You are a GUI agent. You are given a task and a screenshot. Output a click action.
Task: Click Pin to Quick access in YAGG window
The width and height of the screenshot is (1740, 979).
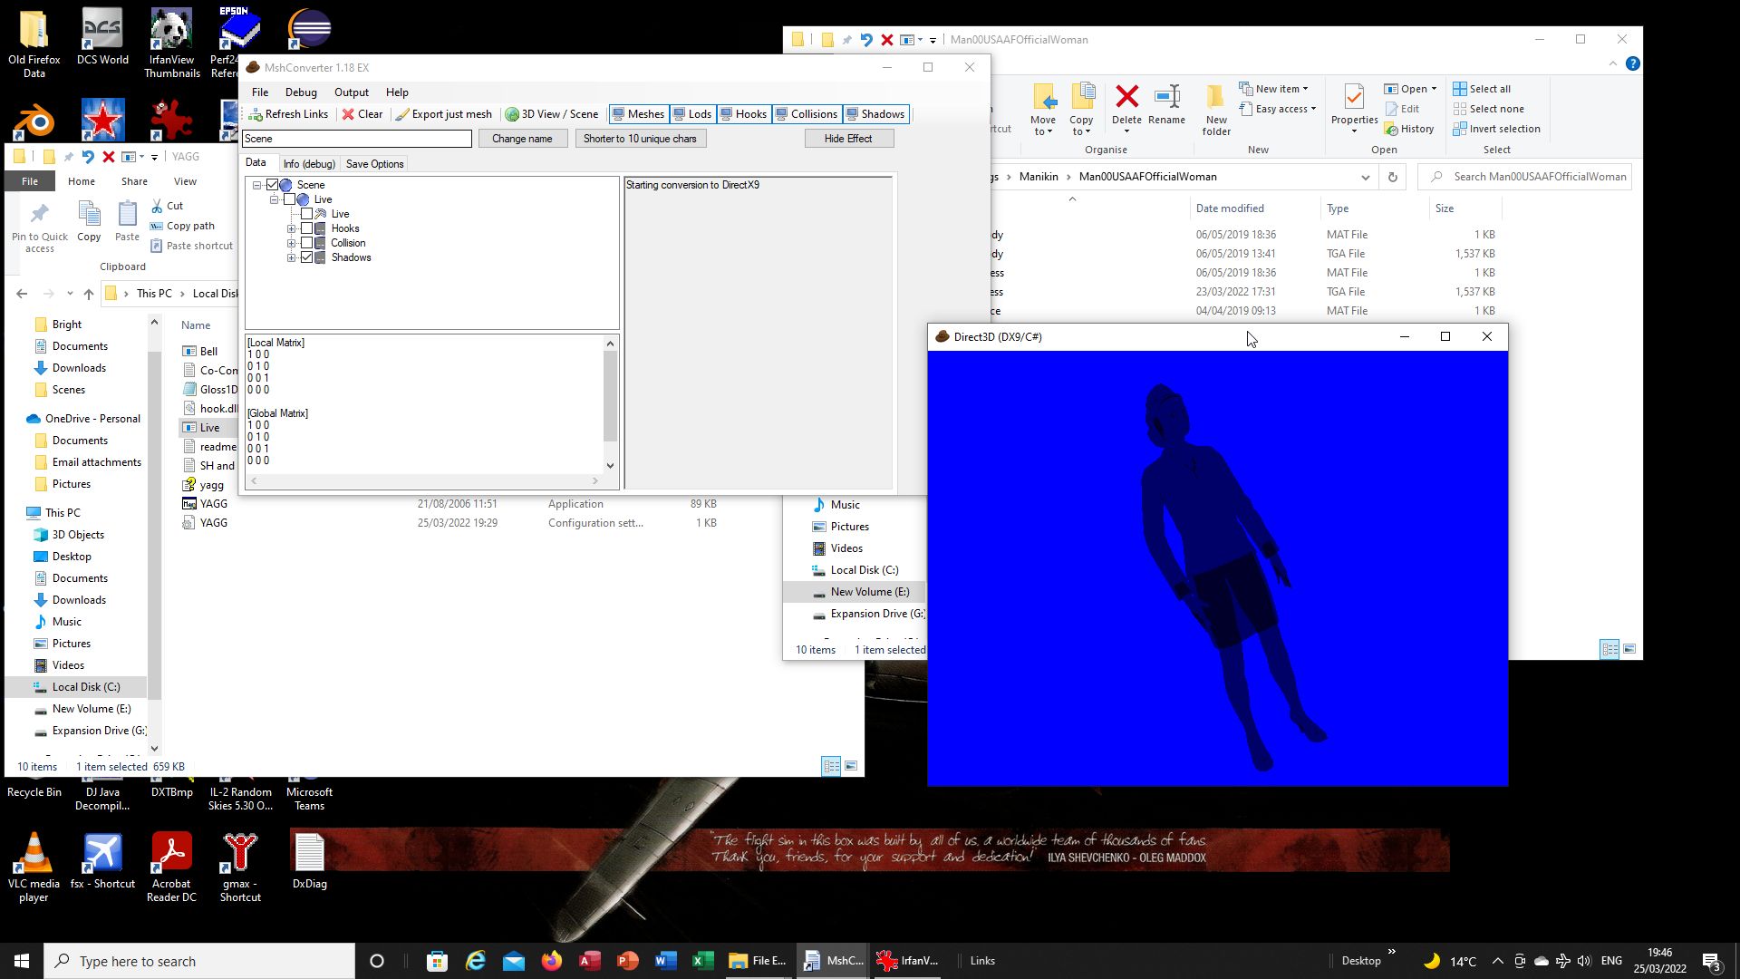coord(40,228)
